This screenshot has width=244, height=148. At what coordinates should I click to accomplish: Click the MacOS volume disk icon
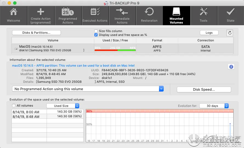[16, 49]
